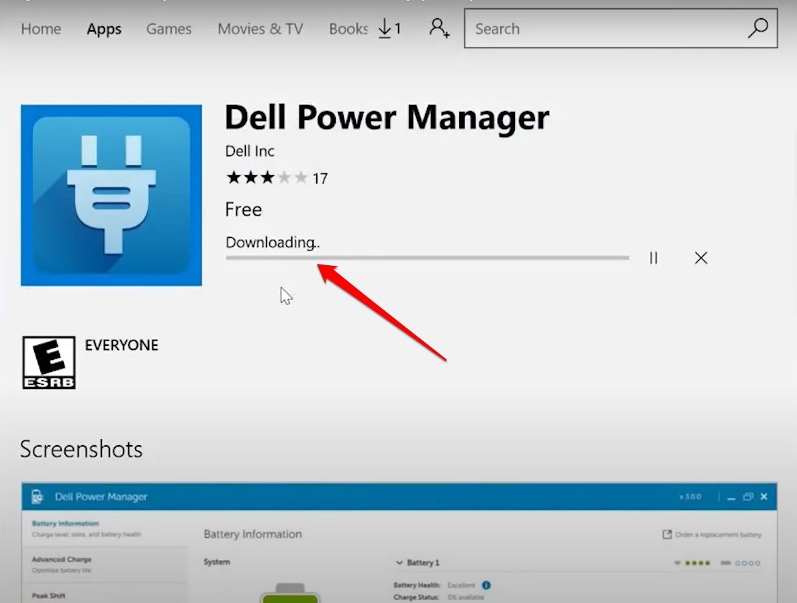Click the search magnifier icon
This screenshot has width=797, height=603.
757,29
